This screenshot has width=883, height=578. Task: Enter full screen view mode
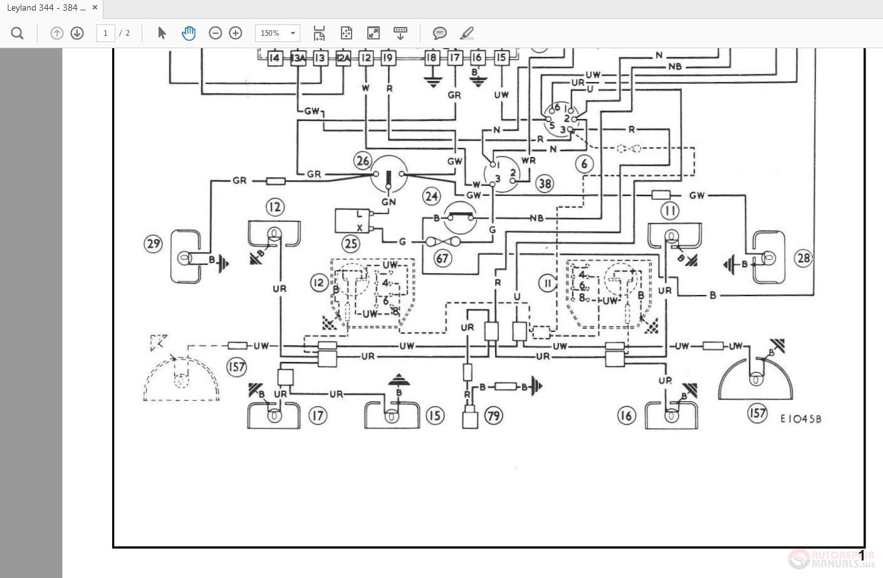[x=374, y=33]
